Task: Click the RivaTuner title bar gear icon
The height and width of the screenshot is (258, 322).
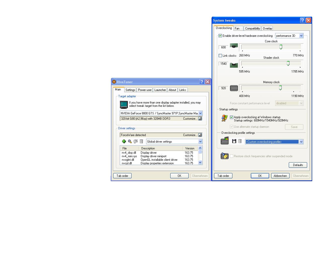Action: [114, 82]
